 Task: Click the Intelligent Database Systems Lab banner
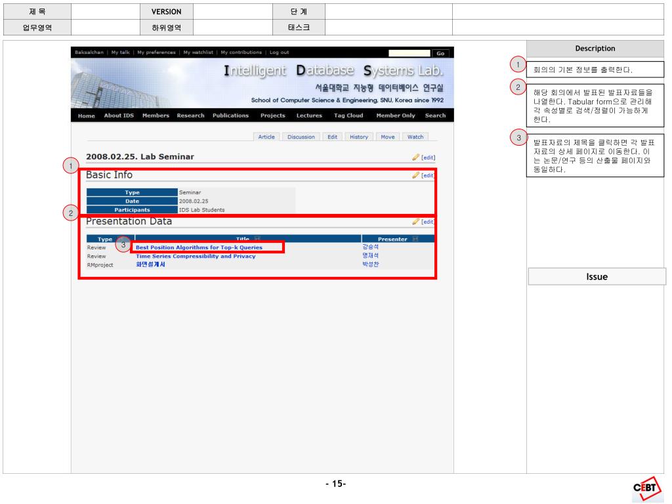pyautogui.click(x=262, y=83)
